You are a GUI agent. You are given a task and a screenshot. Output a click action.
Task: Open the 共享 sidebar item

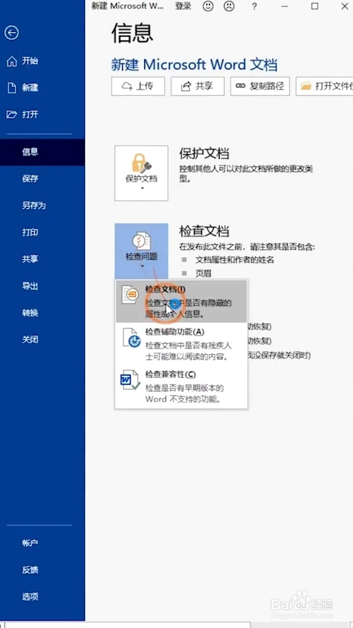point(42,259)
